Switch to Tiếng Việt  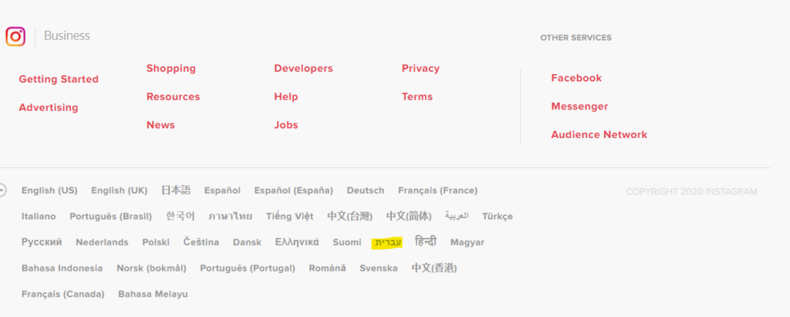[289, 216]
